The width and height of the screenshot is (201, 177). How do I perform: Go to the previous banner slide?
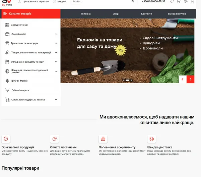coord(183,79)
